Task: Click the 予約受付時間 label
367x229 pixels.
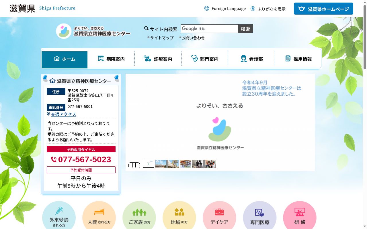Action: pos(81,170)
